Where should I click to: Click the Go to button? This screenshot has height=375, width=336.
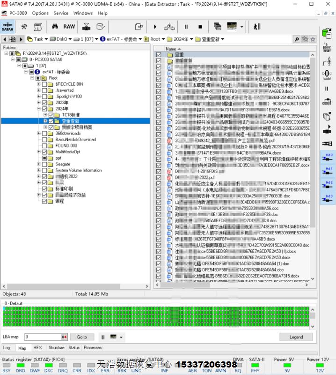82,337
